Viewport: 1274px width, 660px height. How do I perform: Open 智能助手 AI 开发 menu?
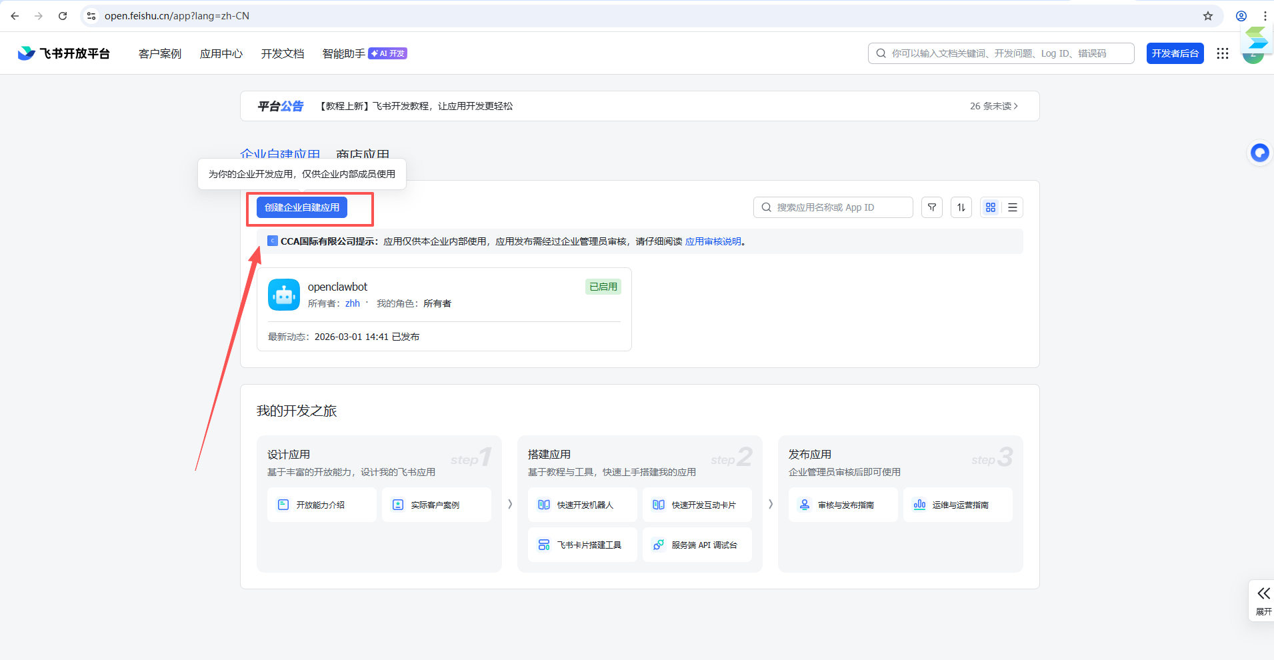pyautogui.click(x=365, y=53)
